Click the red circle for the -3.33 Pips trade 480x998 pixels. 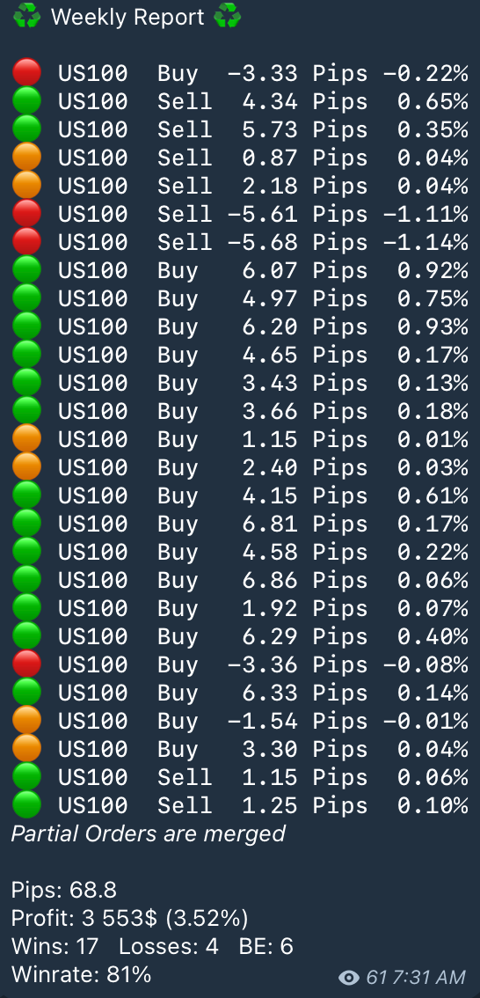[26, 72]
